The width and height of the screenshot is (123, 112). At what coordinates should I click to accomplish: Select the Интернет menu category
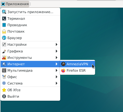[x=30, y=64]
